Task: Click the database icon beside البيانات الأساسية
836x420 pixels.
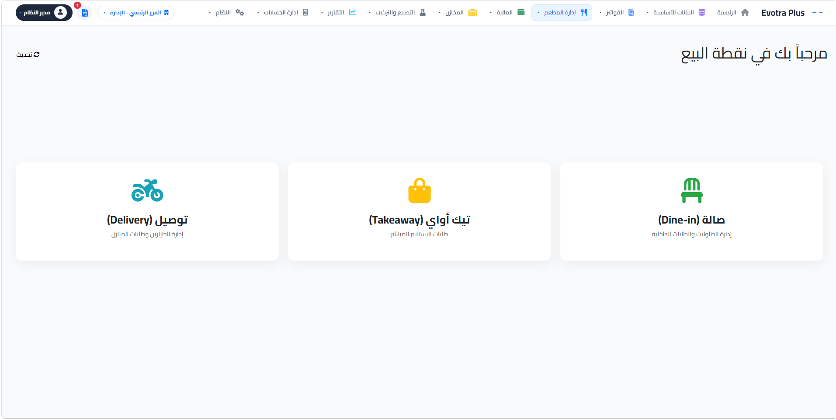Action: (702, 12)
